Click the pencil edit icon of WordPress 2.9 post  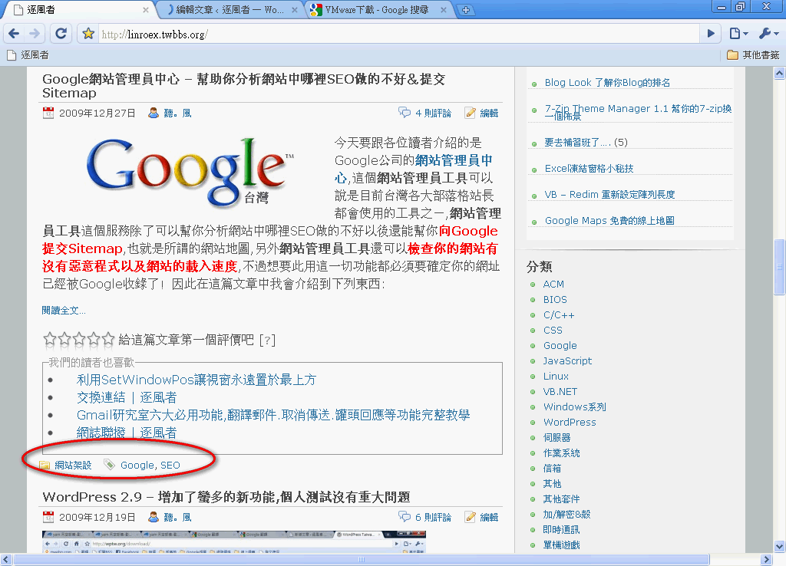coord(470,516)
